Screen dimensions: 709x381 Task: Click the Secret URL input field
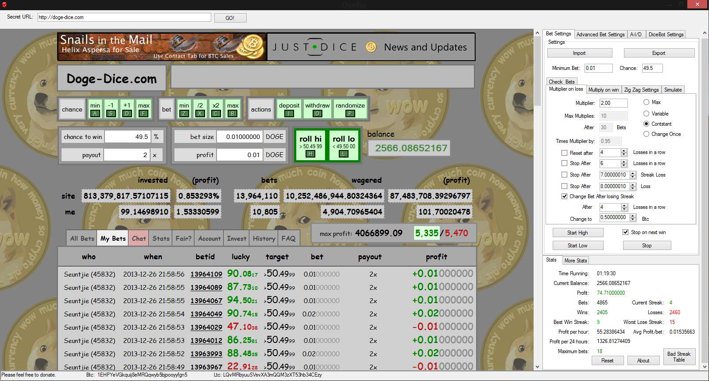(x=124, y=17)
